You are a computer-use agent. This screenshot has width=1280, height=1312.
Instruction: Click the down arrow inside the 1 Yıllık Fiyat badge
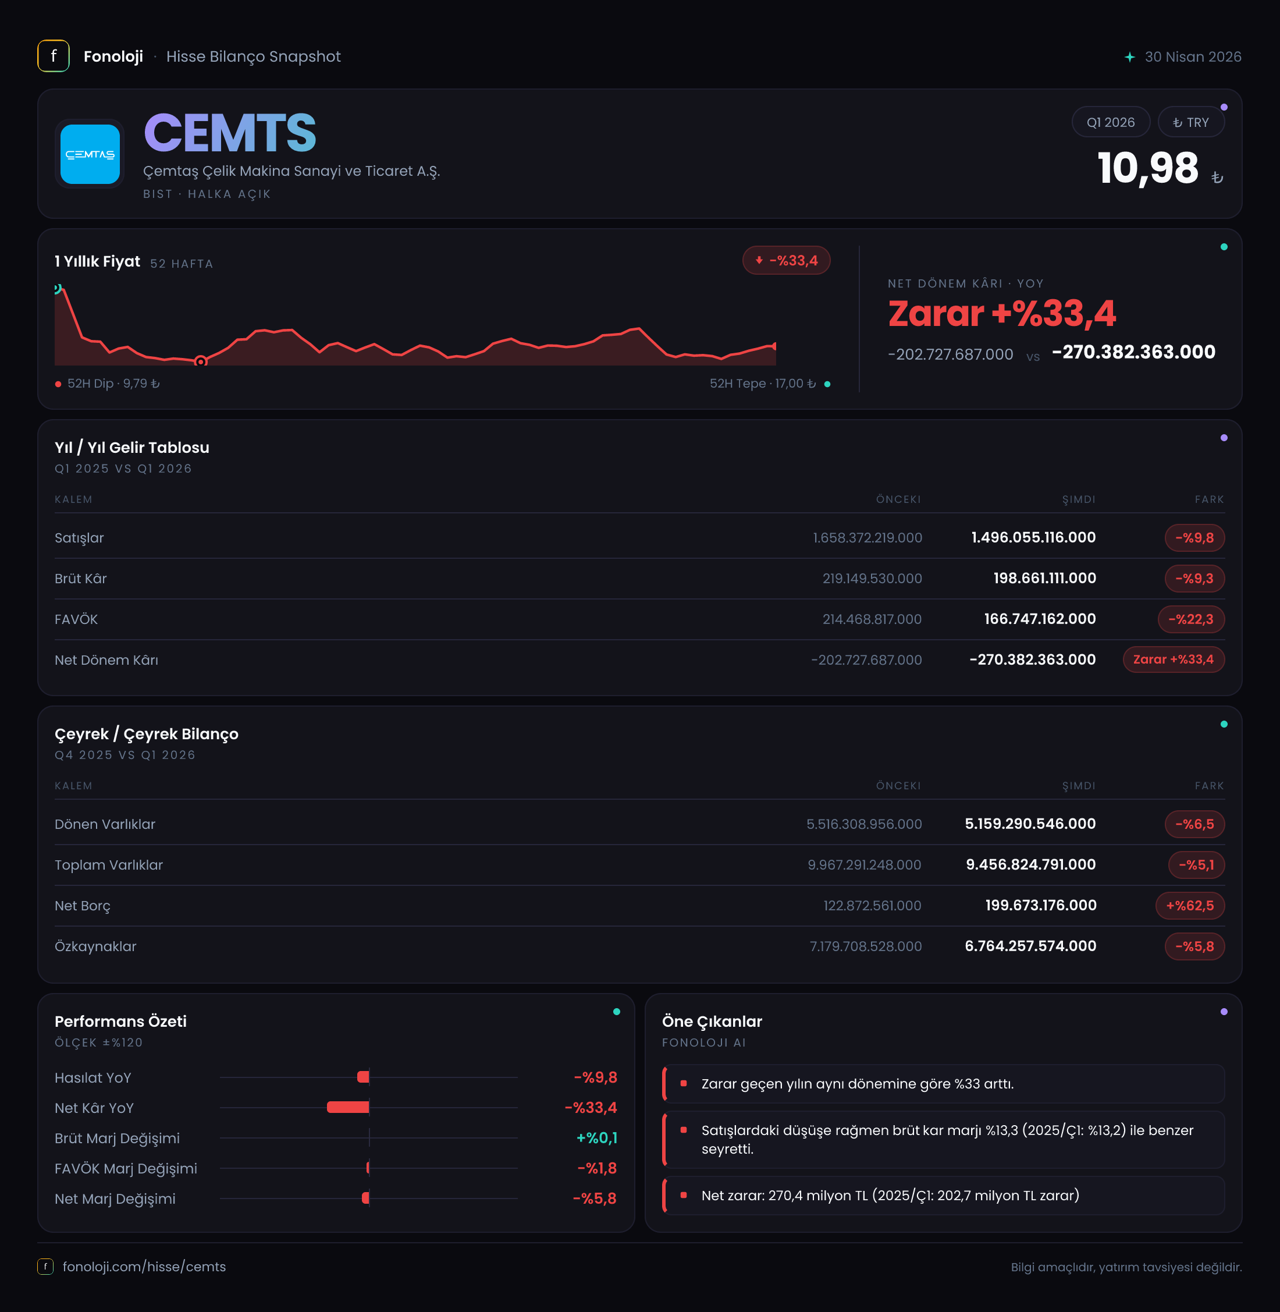point(759,260)
